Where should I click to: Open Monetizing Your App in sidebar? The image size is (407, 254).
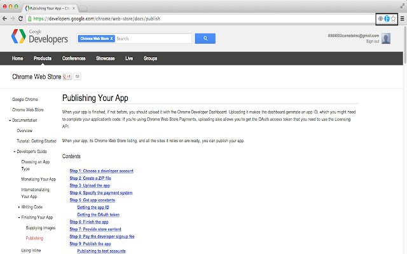pos(39,179)
